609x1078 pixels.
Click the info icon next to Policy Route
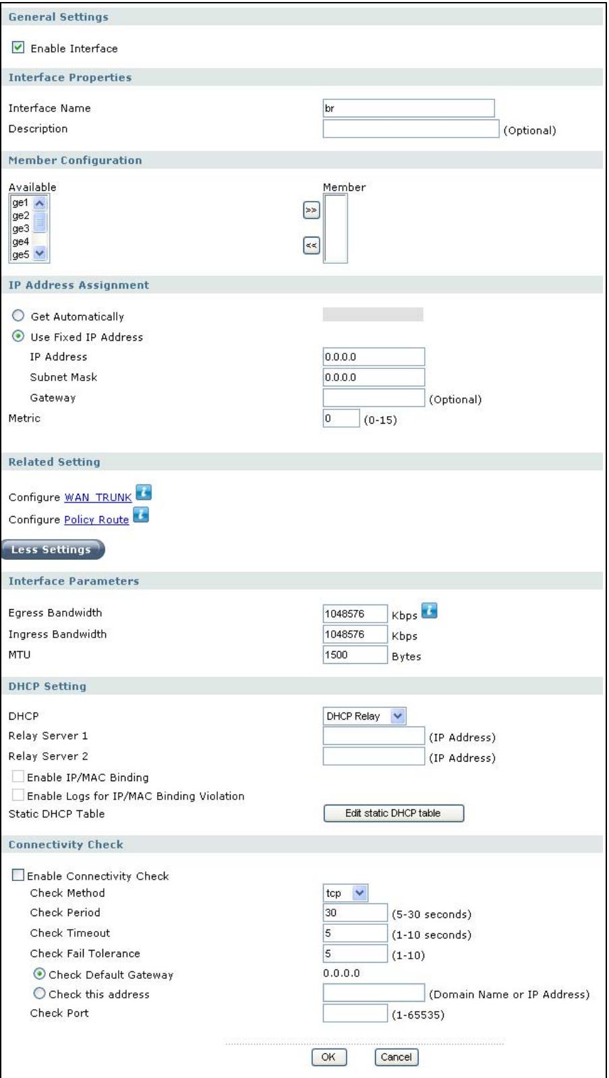click(140, 515)
